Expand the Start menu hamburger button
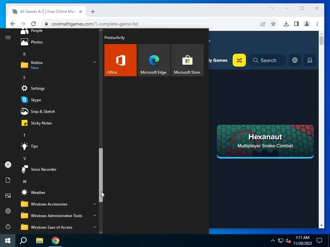Image resolution: width=330 pixels, height=247 pixels. (8, 37)
